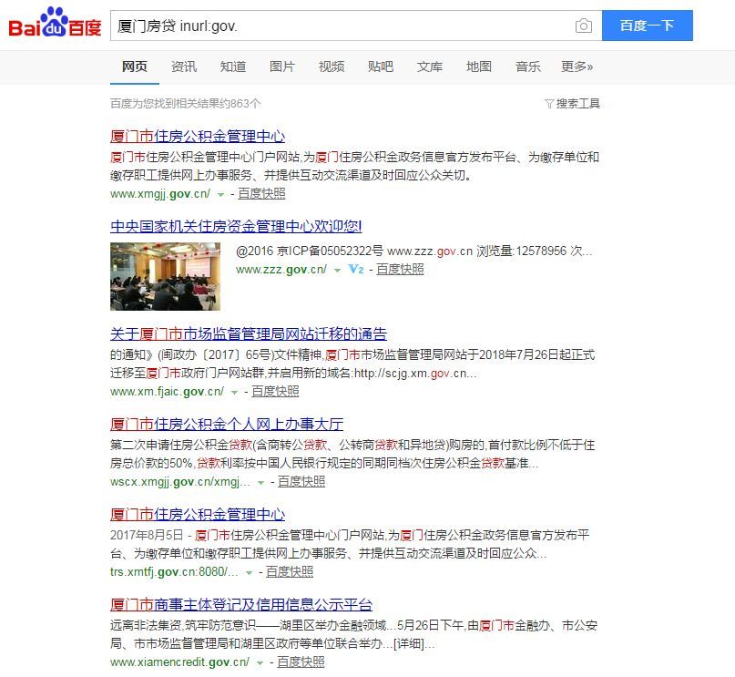Click the result count text 百度为您找到相关结果约863个
735x677 pixels.
point(186,104)
